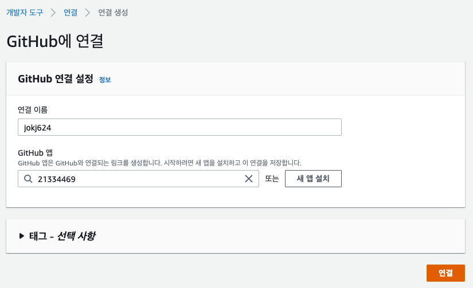Click the 또는 label text

coord(272,179)
